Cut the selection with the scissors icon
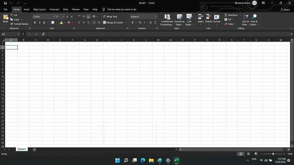 pos(11,15)
